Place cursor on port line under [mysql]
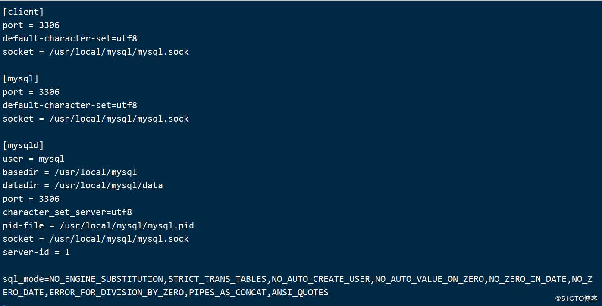 (x=31, y=92)
